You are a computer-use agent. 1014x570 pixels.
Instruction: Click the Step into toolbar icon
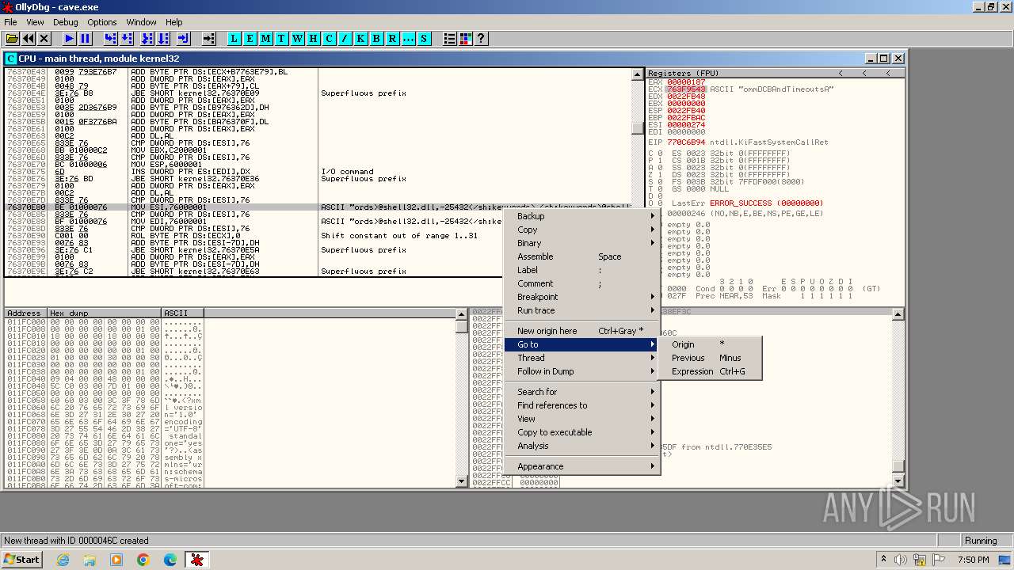pyautogui.click(x=110, y=38)
